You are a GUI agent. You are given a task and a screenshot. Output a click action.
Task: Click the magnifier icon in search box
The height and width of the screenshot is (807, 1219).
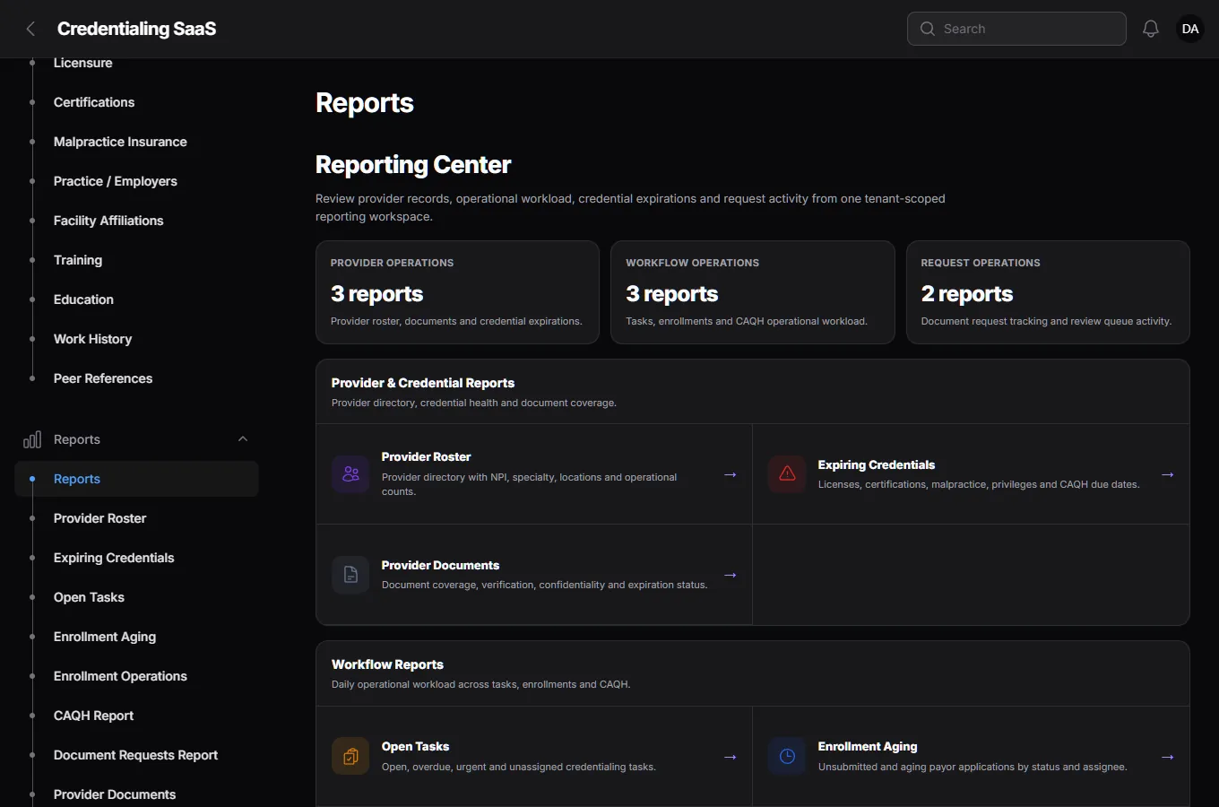(928, 29)
